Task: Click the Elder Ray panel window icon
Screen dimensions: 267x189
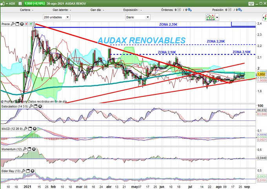Action: [28, 171]
